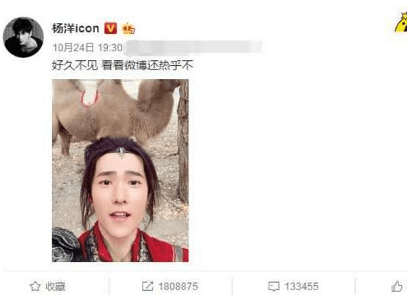Click the crown membership badge icon
407x296 pixels.
tap(128, 28)
